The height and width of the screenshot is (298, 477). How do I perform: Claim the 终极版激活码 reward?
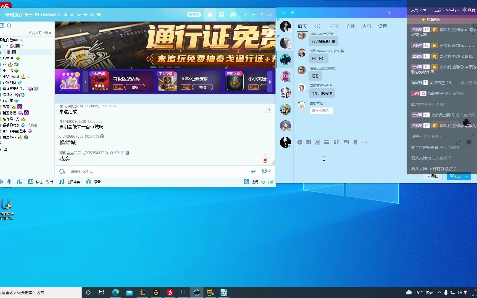135,87
